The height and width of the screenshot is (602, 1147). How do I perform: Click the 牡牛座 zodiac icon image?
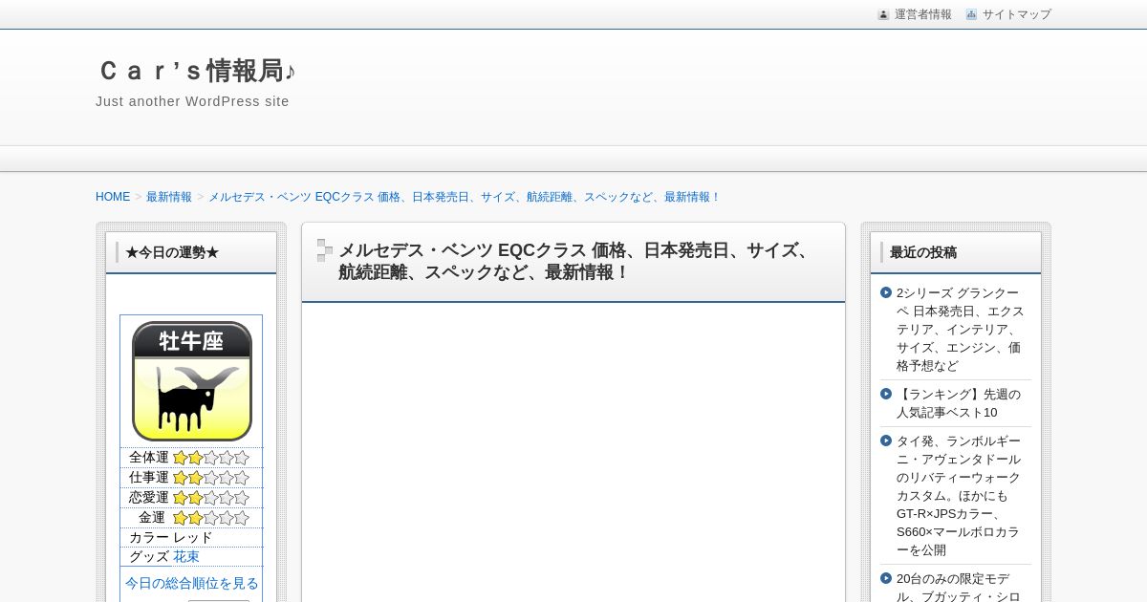tap(191, 380)
